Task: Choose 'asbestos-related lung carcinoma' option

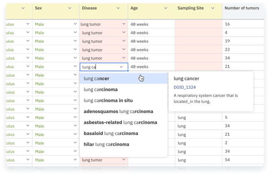Action: coord(120,122)
